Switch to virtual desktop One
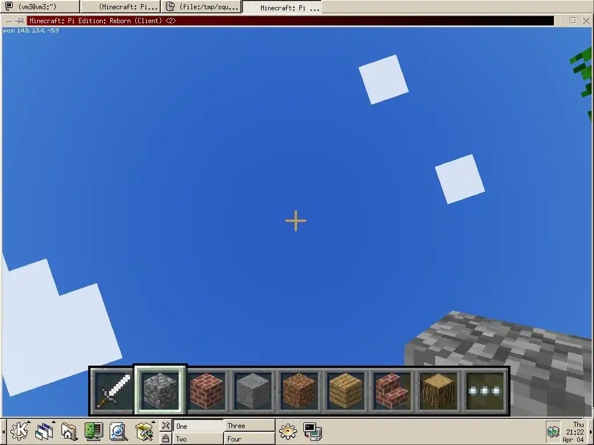 (x=198, y=426)
